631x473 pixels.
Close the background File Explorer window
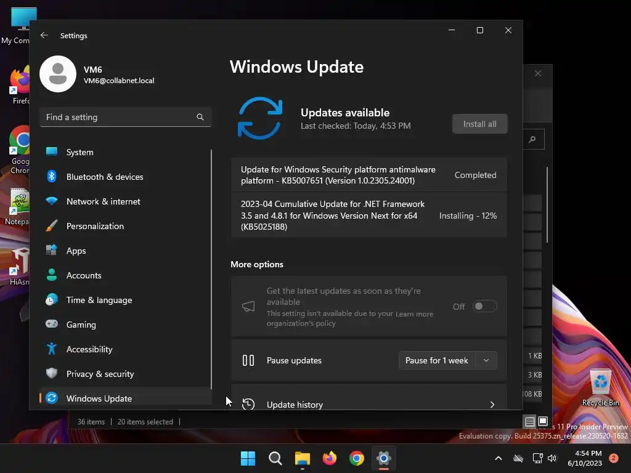point(537,73)
